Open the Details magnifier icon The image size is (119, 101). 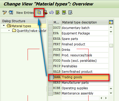11,13
